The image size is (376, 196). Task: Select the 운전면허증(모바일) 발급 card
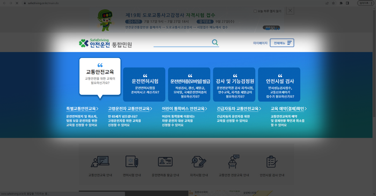coord(189,85)
